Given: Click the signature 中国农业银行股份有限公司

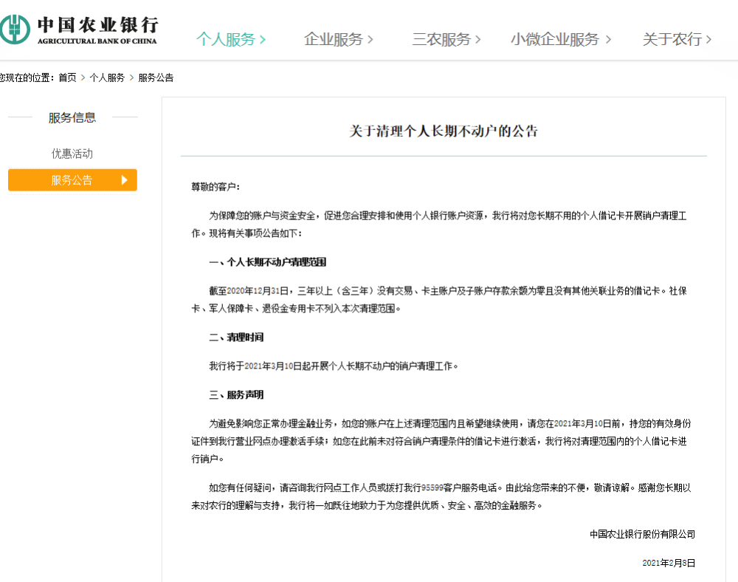Looking at the screenshot, I should point(643,534).
